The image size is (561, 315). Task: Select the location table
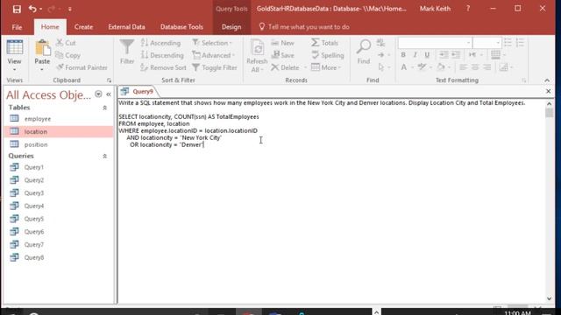(59, 132)
